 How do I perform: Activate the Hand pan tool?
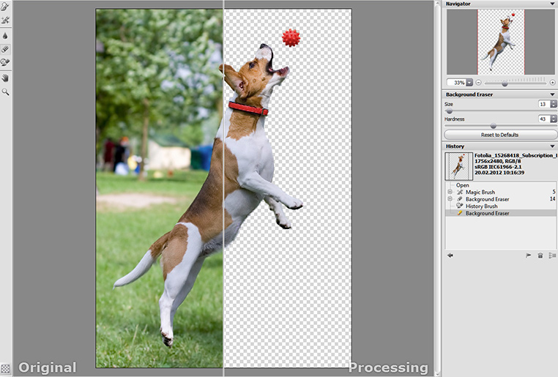click(x=5, y=78)
